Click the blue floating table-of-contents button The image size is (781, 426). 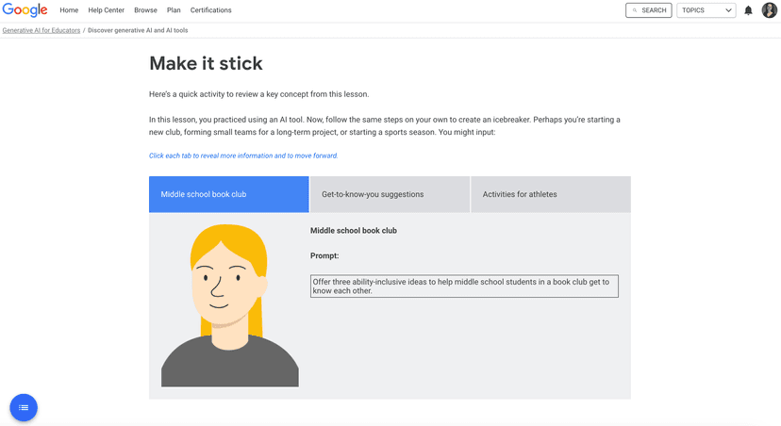tap(24, 407)
